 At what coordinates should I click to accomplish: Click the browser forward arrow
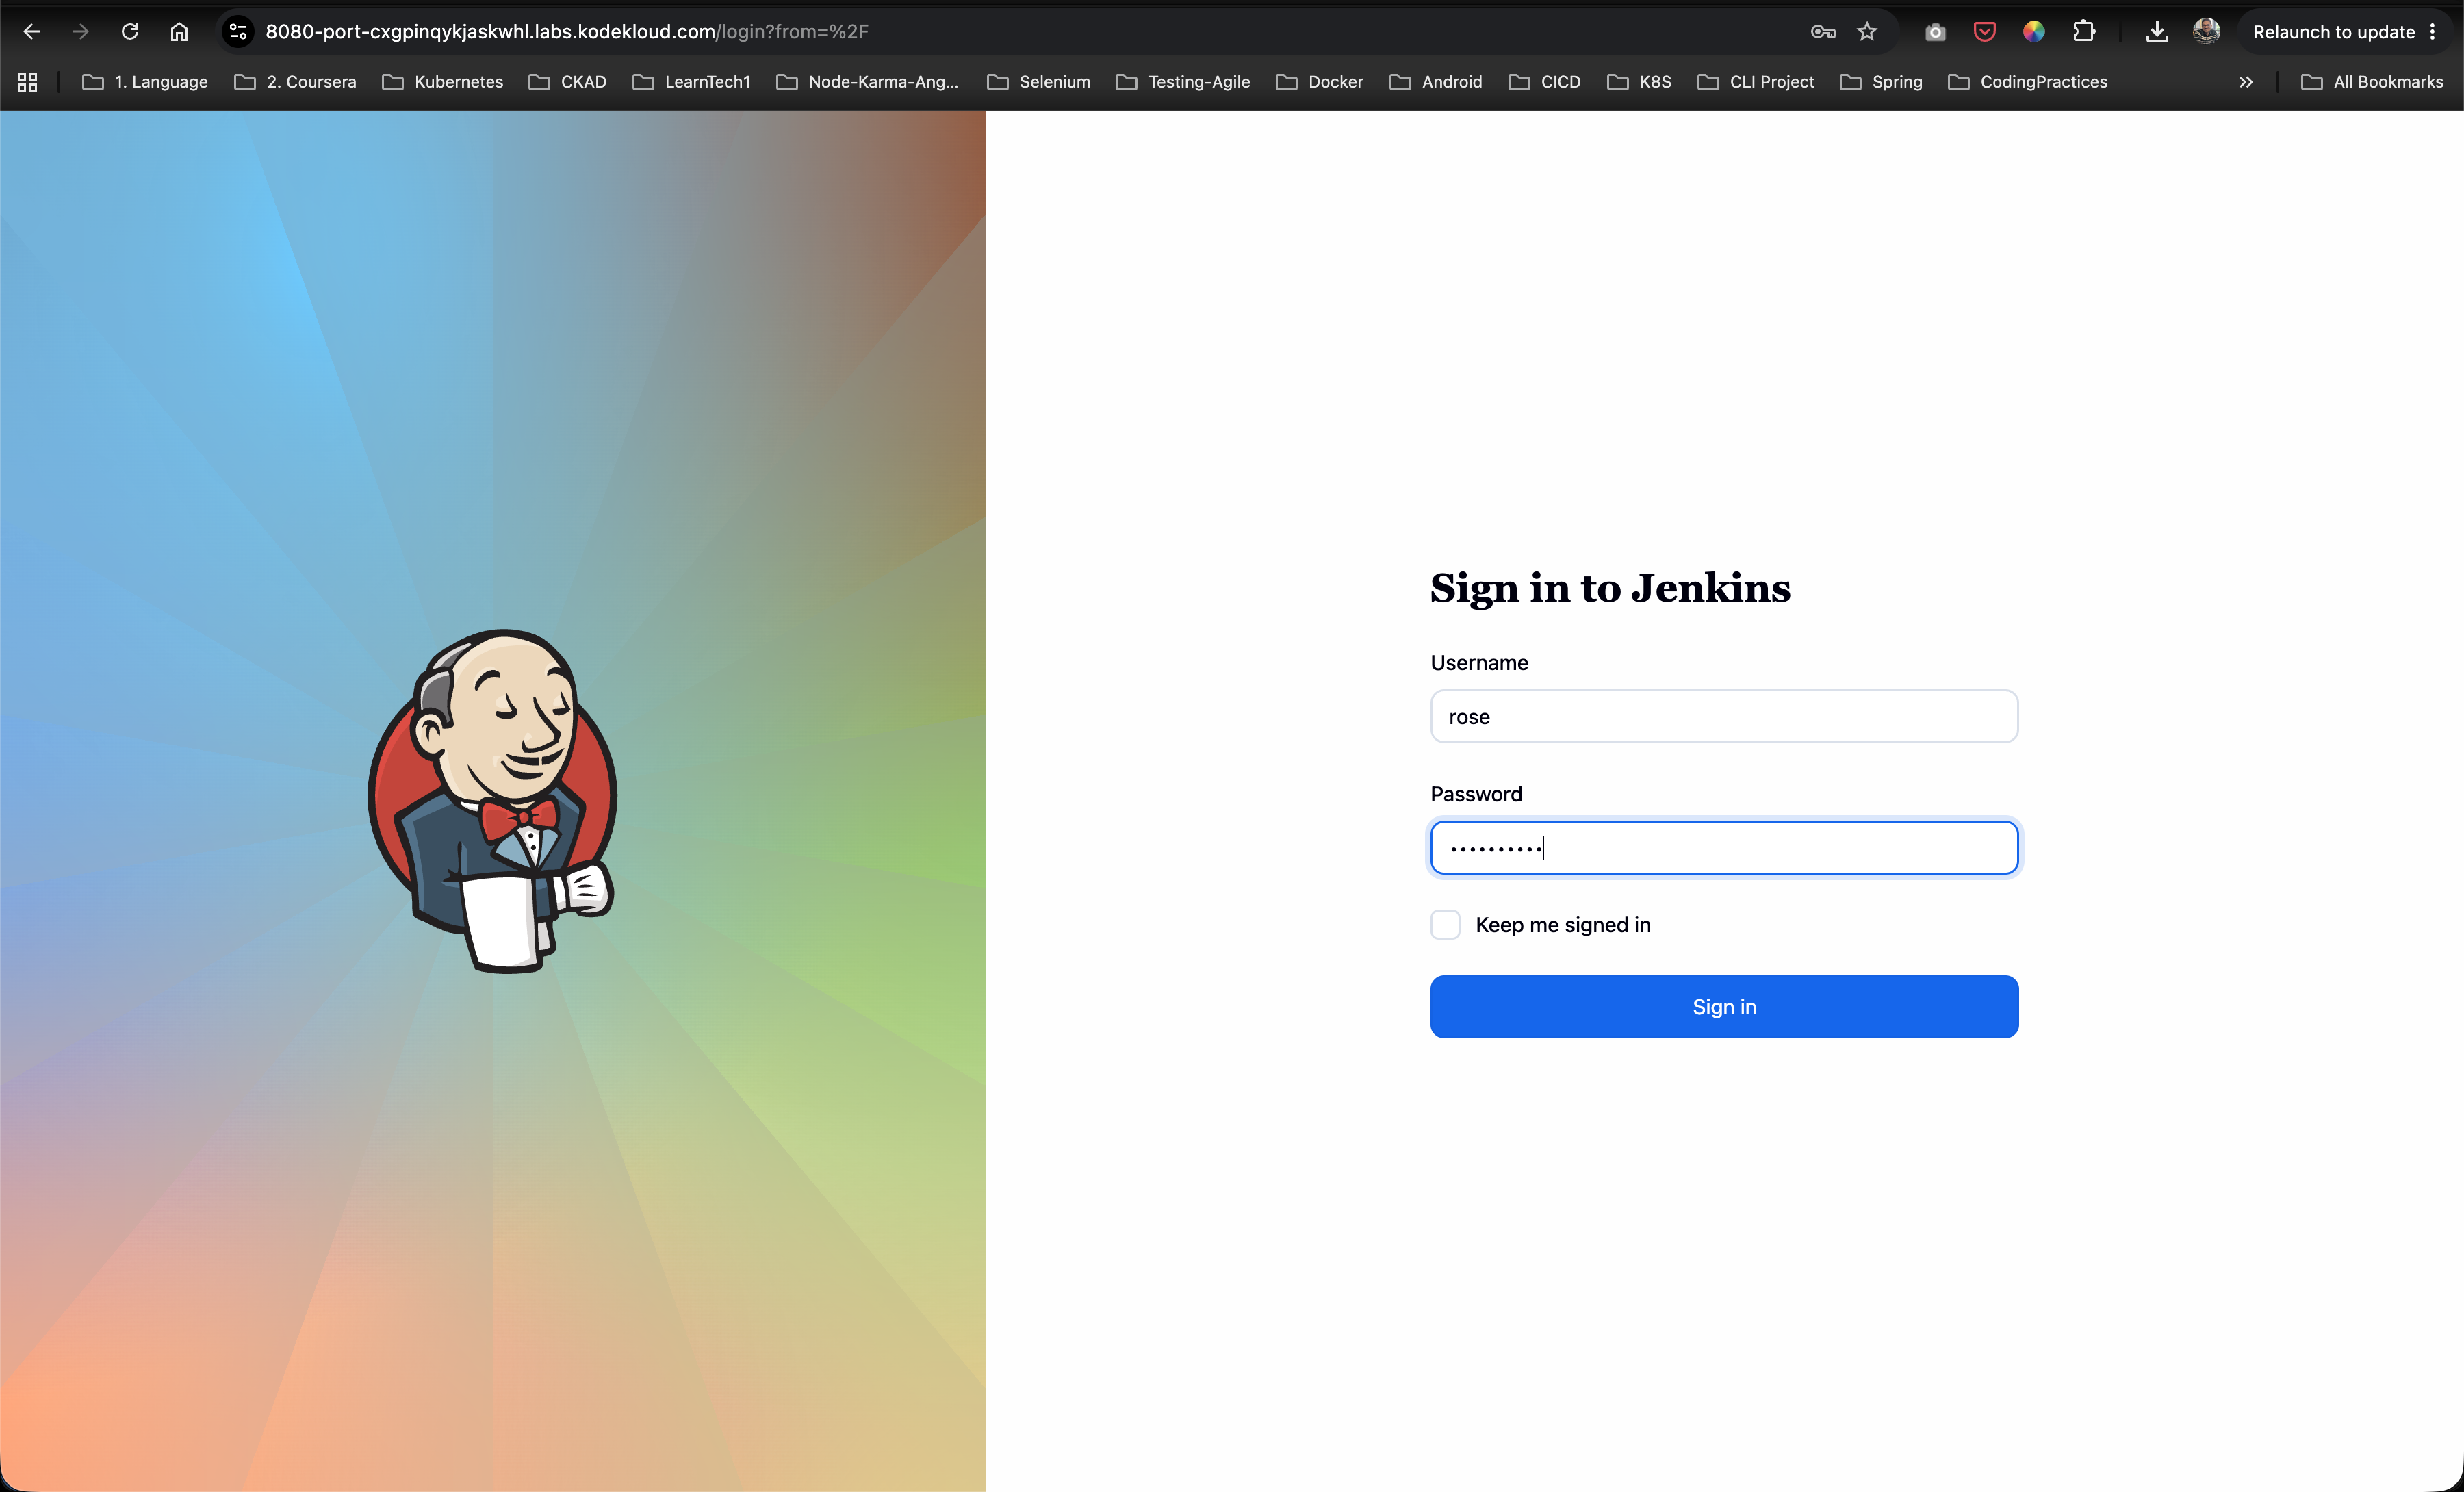pos(80,32)
